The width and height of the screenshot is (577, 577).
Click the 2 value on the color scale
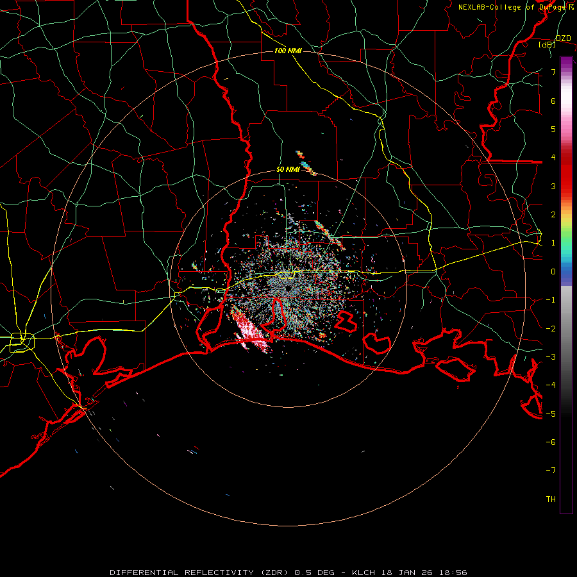tap(553, 215)
